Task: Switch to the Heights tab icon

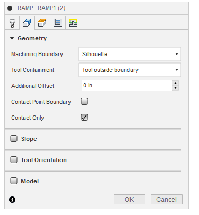Action: point(42,23)
